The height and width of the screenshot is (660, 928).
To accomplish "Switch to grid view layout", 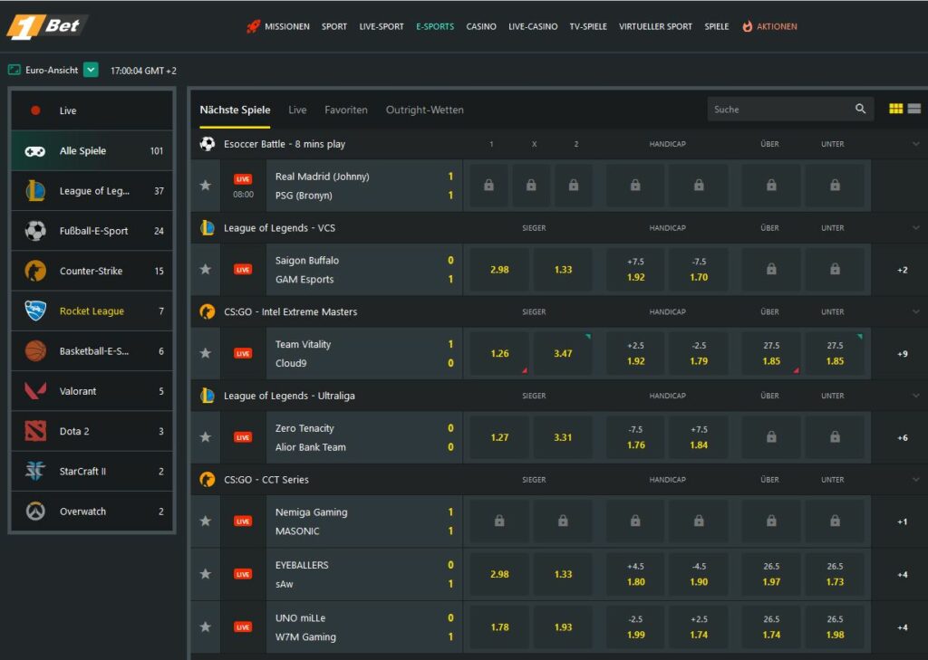I will pyautogui.click(x=896, y=109).
